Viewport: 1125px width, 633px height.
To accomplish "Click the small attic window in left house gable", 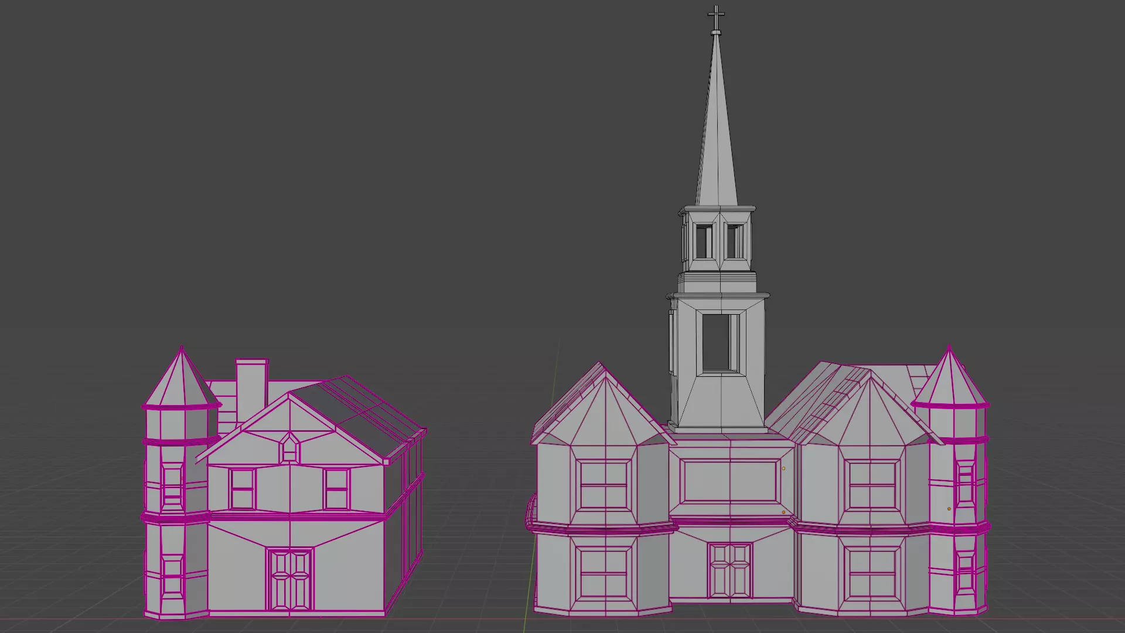I will 289,447.
